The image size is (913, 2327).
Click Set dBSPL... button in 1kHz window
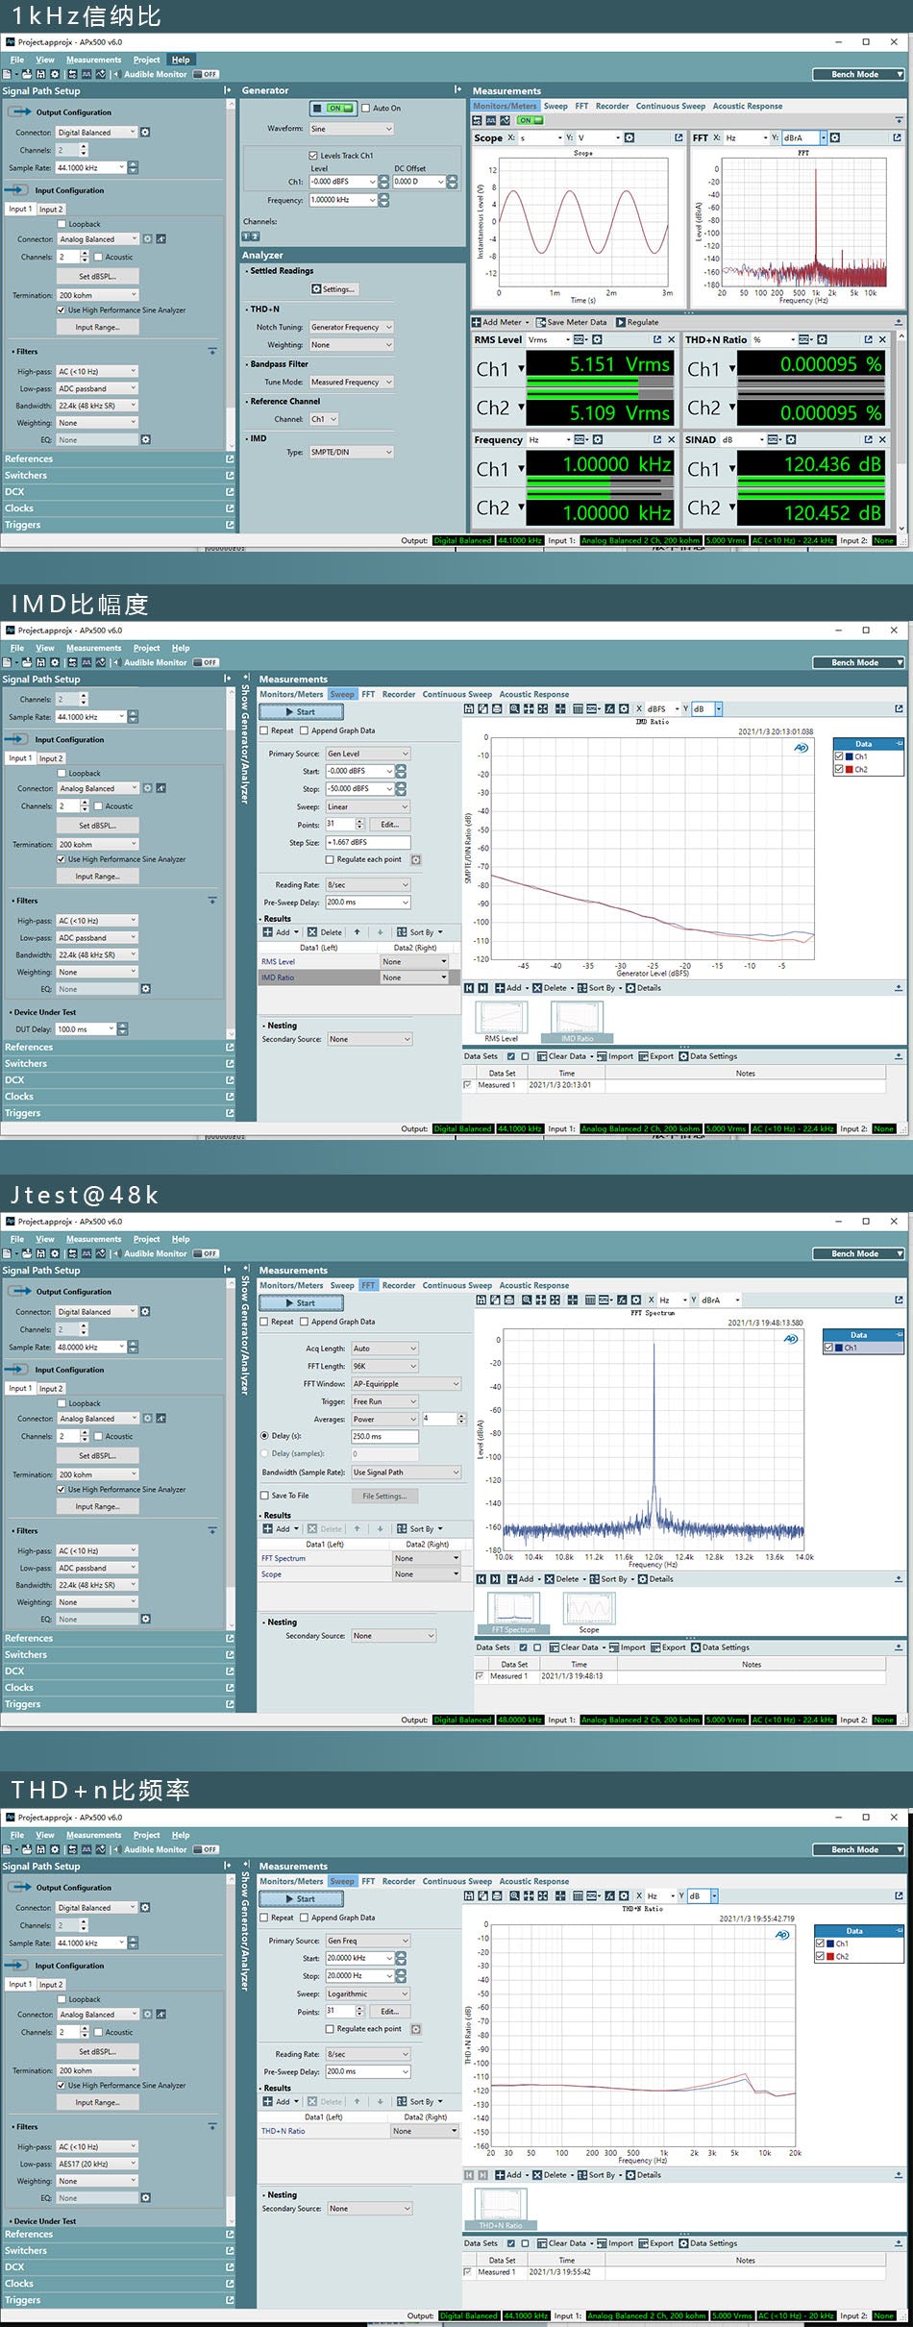tap(97, 276)
